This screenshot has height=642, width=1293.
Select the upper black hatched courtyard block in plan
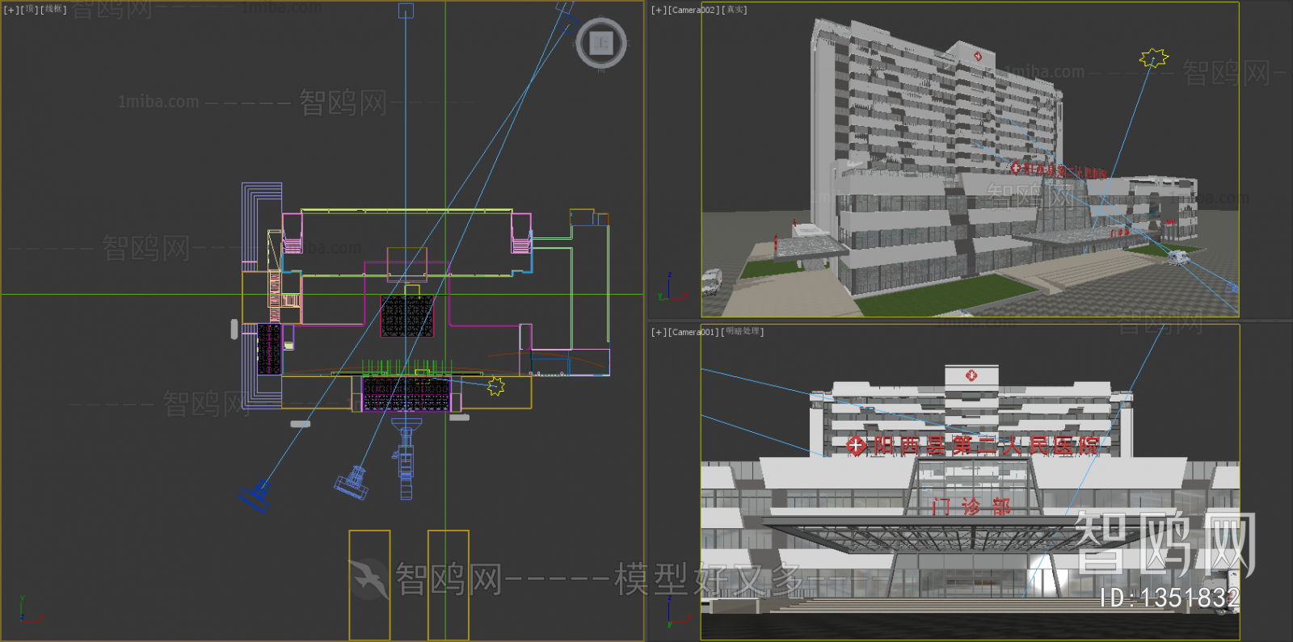407,316
